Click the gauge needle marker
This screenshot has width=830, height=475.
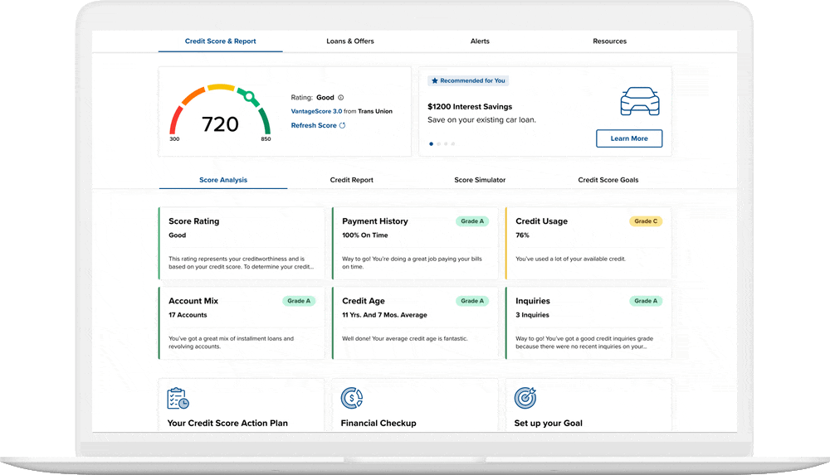point(249,96)
